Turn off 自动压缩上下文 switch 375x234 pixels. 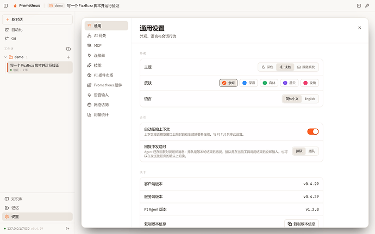[x=313, y=131]
